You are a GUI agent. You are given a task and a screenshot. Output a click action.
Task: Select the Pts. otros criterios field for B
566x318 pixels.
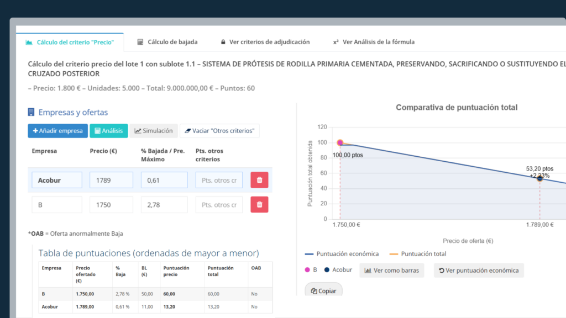click(x=219, y=205)
